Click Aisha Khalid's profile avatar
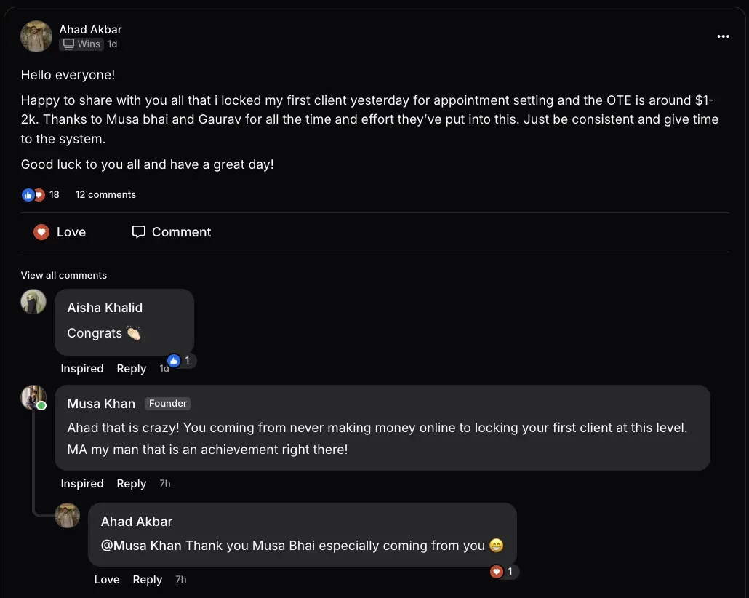The image size is (749, 598). (33, 301)
